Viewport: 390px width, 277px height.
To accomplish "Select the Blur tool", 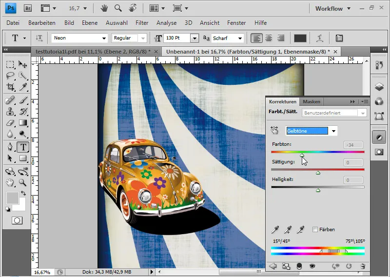I will pyautogui.click(x=10, y=134).
